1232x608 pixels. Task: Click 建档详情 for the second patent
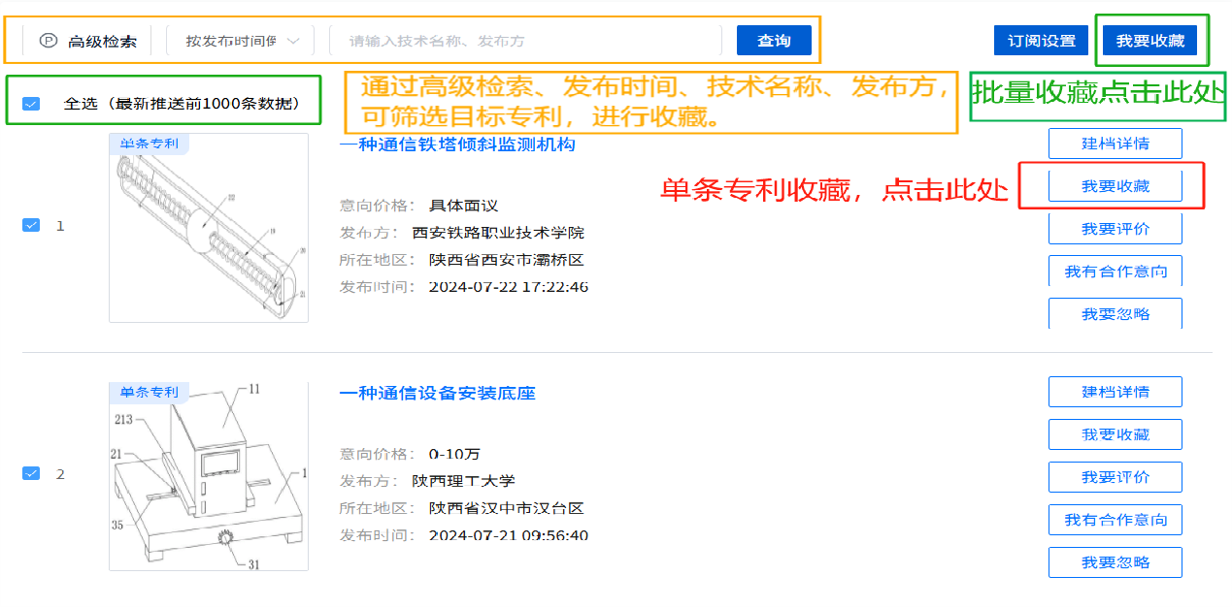click(1115, 392)
